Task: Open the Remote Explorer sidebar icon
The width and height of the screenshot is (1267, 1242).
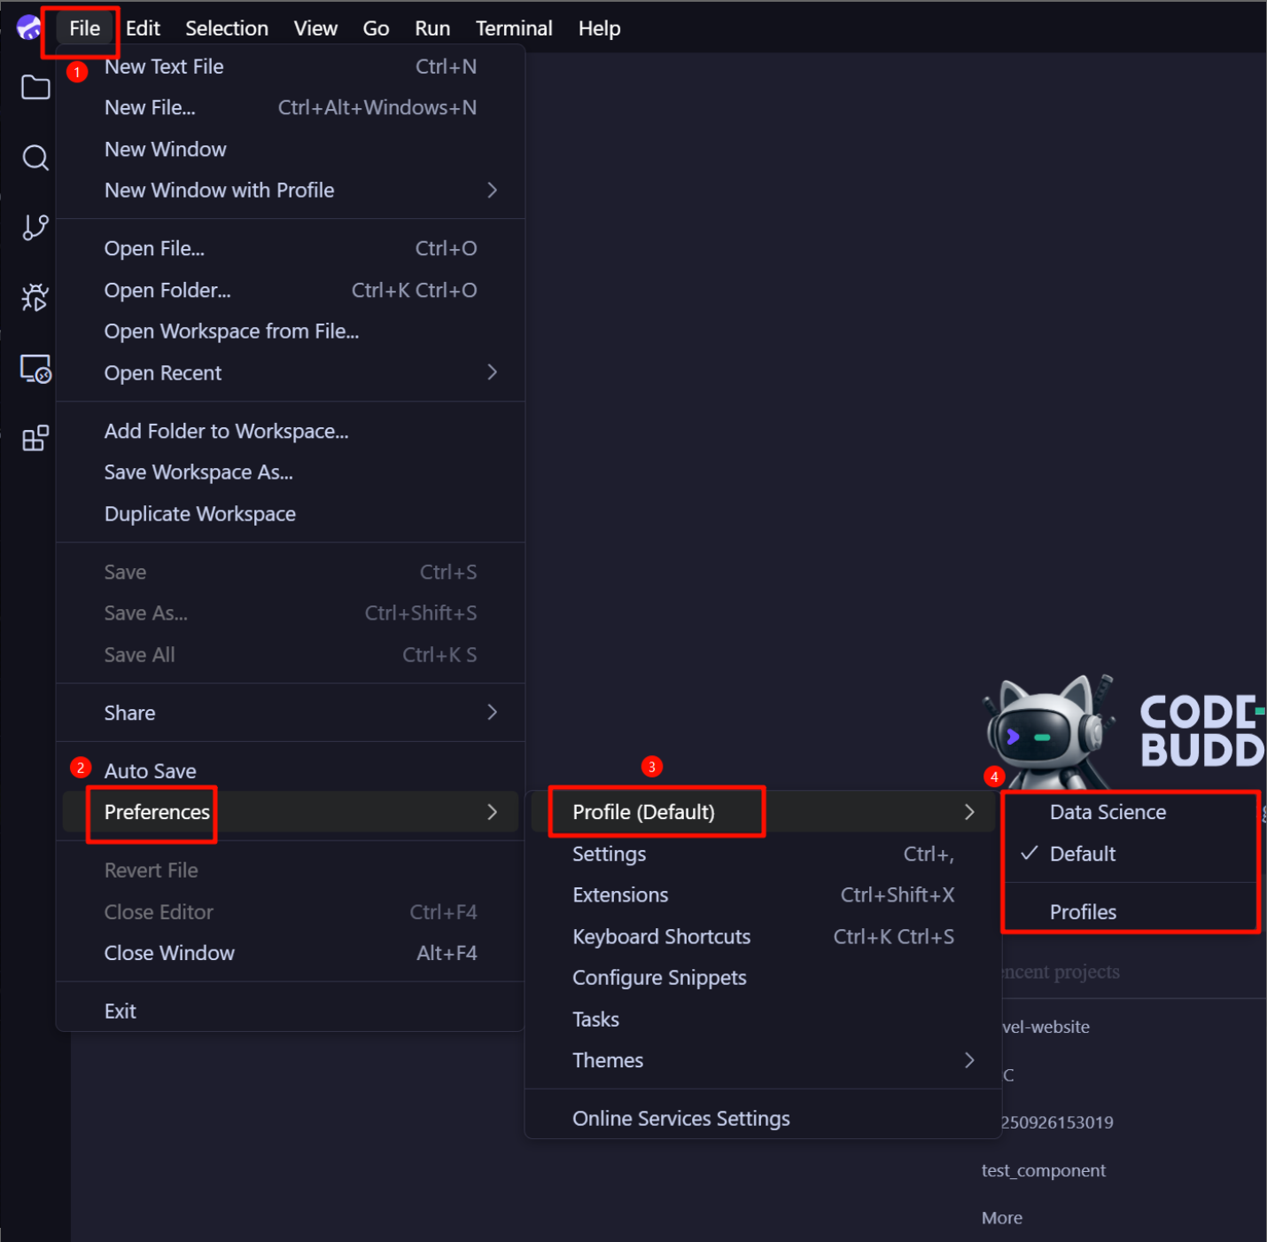Action: tap(35, 369)
